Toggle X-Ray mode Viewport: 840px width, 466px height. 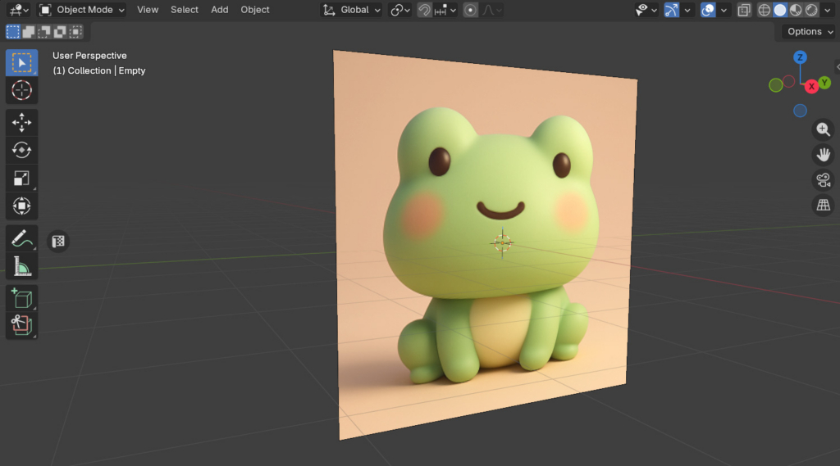(x=744, y=10)
